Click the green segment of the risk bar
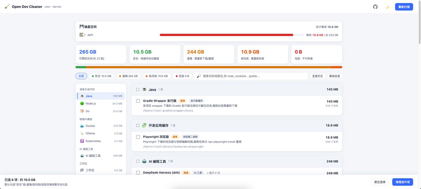 pos(81,67)
